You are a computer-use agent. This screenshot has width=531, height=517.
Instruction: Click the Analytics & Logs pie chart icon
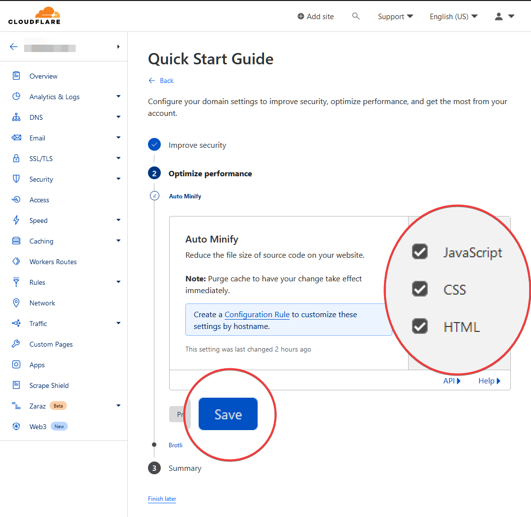point(16,96)
